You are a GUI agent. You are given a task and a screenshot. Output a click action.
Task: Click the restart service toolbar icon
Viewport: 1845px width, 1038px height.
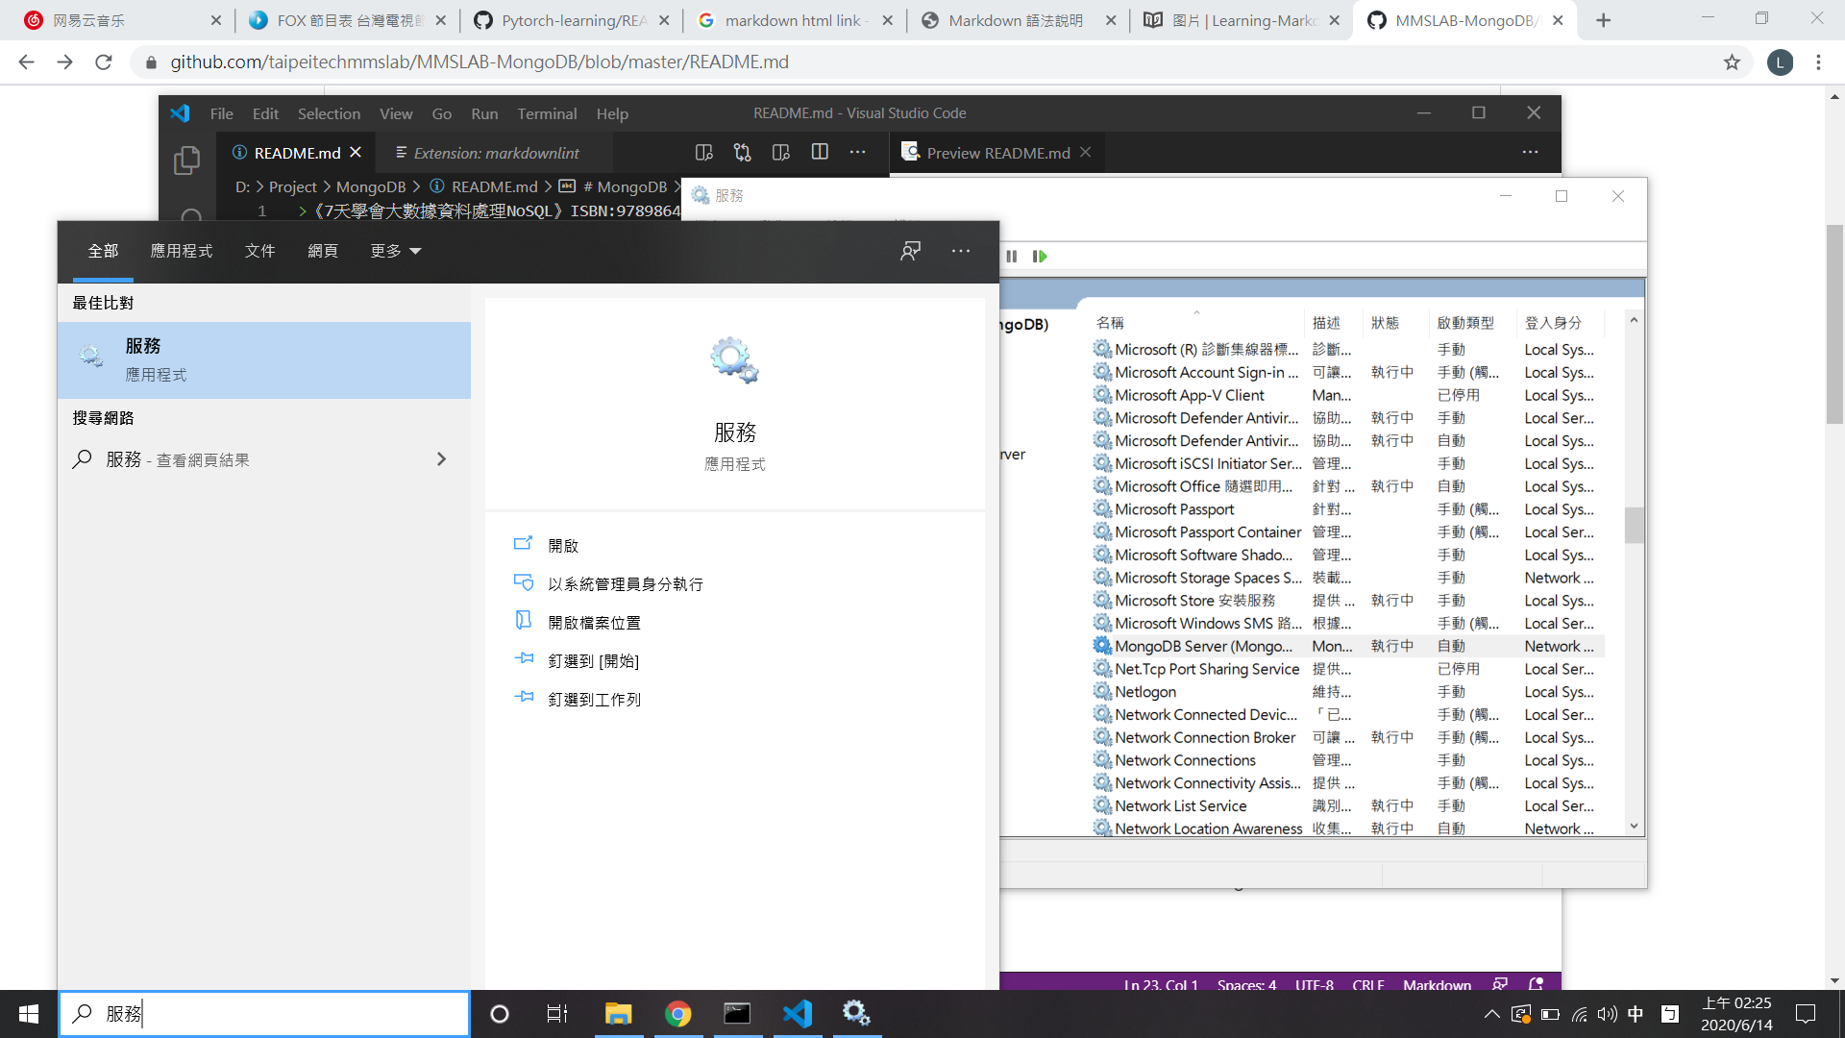(x=1039, y=257)
